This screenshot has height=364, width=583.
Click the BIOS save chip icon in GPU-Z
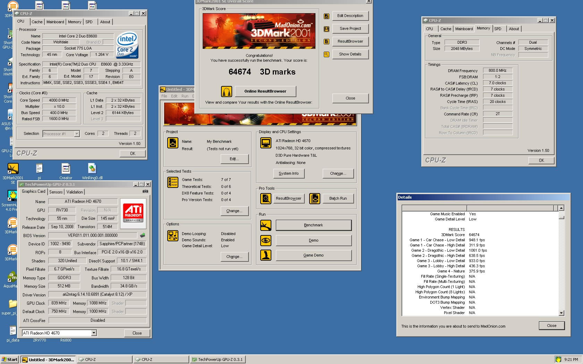(143, 235)
